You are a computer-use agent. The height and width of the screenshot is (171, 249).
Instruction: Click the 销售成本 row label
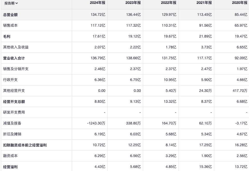10,26
